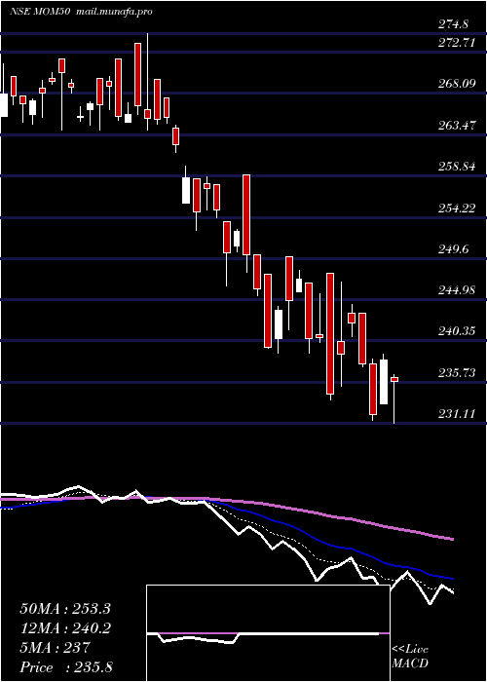Select the 254.22 price level label

coord(457,208)
